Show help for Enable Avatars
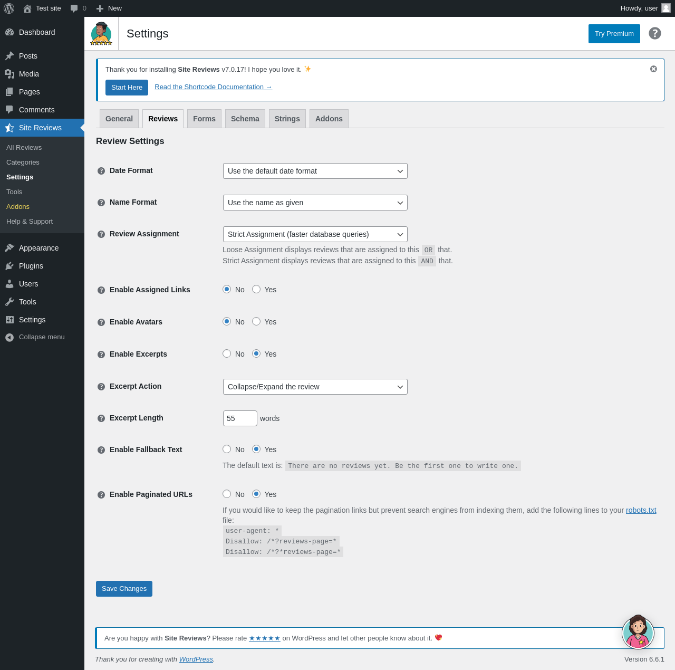The height and width of the screenshot is (670, 675). click(x=101, y=322)
